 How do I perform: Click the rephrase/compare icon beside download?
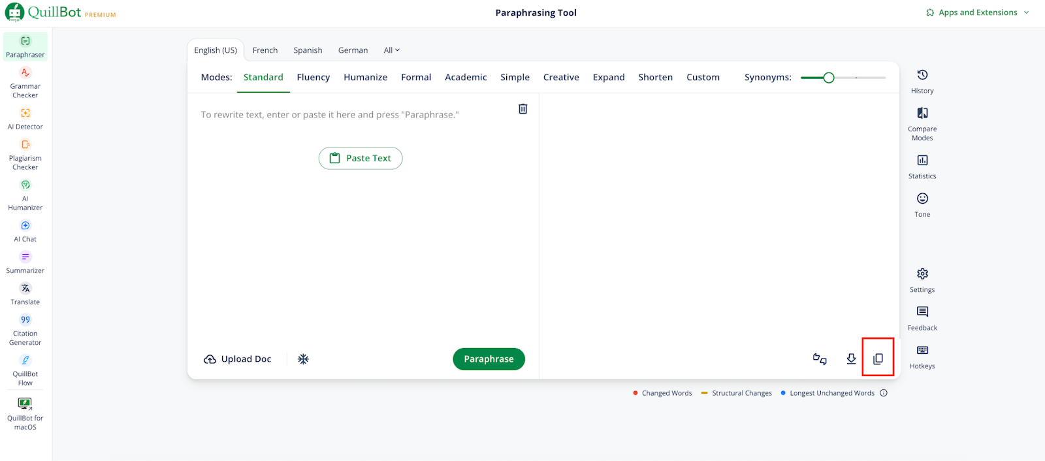[820, 358]
